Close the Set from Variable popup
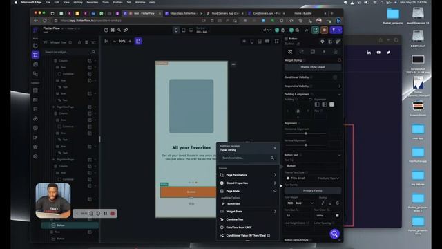442x249 pixels. [x=275, y=148]
